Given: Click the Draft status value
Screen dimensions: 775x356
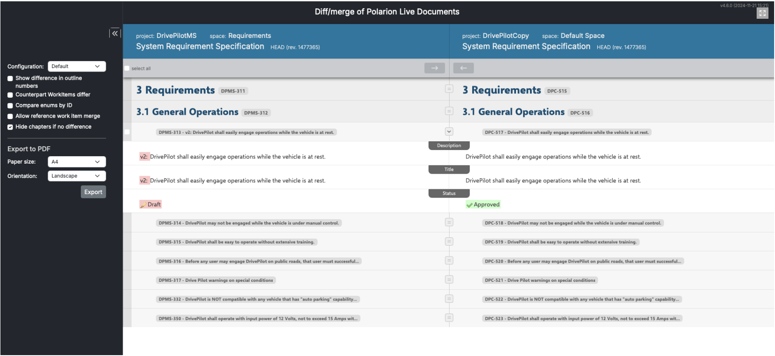Looking at the screenshot, I should 150,205.
